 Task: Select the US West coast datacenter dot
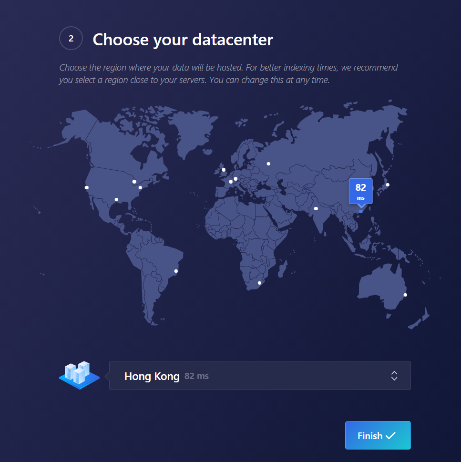(87, 188)
